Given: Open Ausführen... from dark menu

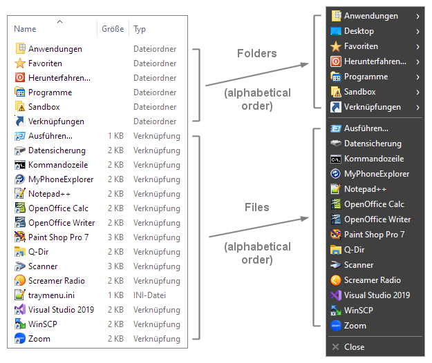Looking at the screenshot, I should [375, 128].
